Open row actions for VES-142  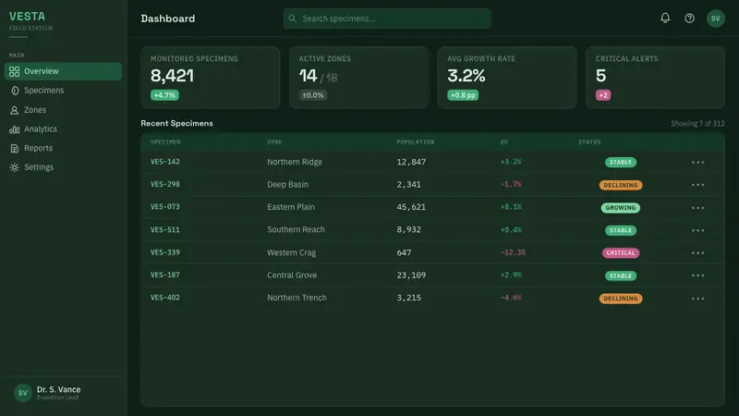pyautogui.click(x=697, y=163)
